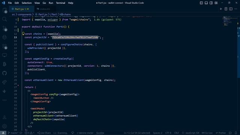Open the Manage gear icon

(4, 126)
